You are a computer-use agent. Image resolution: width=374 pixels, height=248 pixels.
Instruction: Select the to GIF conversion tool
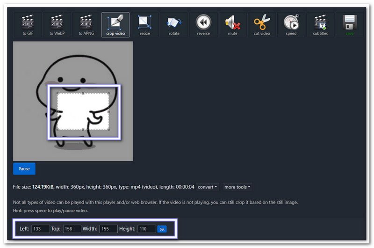coord(27,25)
